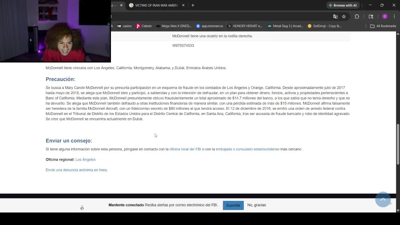Click the scrollbar up arrow
This screenshot has height=225, width=400.
398,33
